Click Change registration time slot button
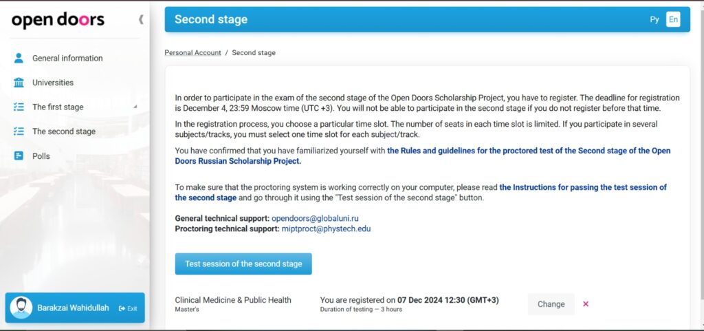Screen dimensions: 704x331 click(x=551, y=304)
